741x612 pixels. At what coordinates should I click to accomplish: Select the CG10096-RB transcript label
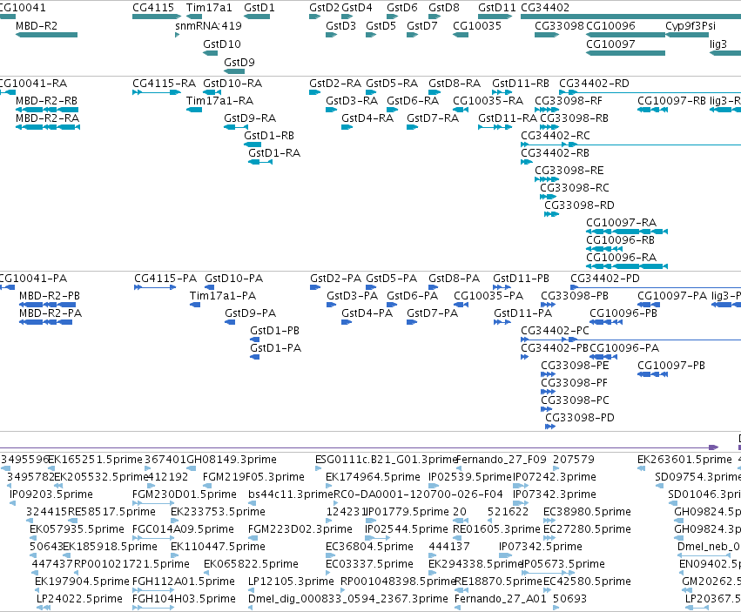621,240
